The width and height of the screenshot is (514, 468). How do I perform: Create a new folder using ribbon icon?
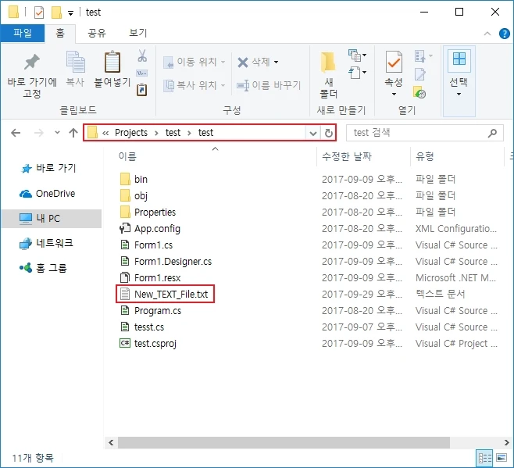pyautogui.click(x=327, y=63)
